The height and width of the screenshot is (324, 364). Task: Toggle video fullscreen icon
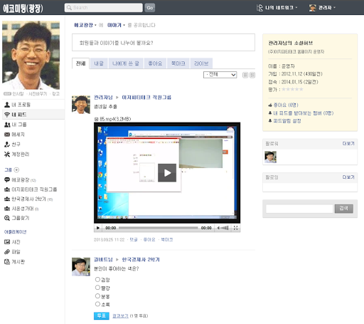(x=235, y=228)
